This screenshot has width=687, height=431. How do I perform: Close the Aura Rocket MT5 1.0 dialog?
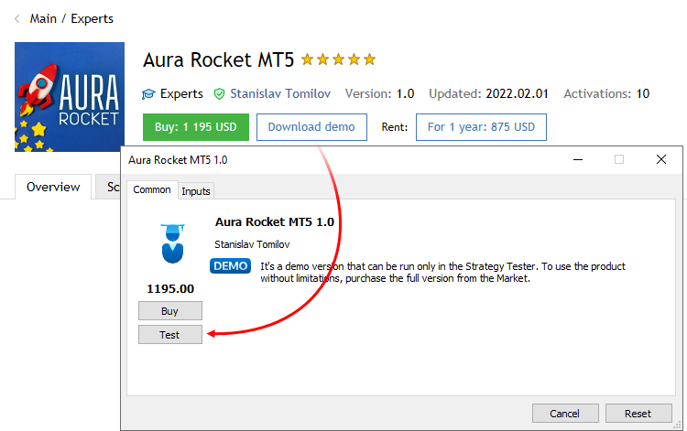pos(661,160)
